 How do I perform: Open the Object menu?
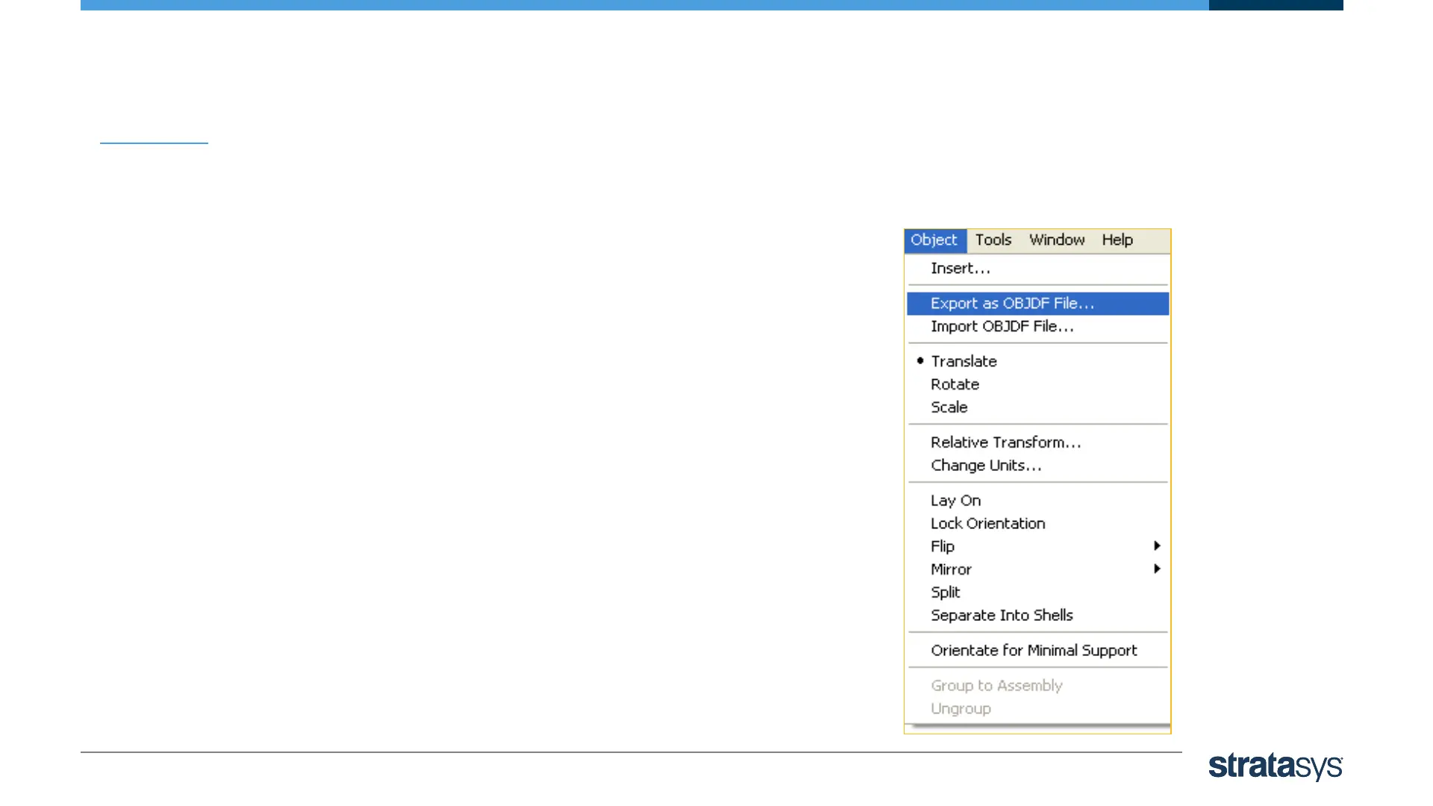(x=934, y=240)
